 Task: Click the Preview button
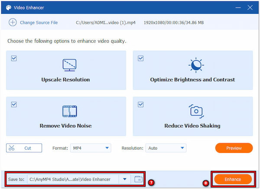pos(234,148)
